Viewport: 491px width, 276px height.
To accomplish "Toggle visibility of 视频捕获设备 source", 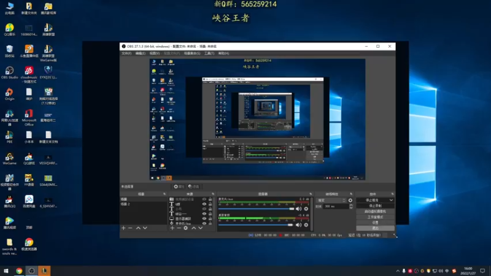I will [204, 199].
